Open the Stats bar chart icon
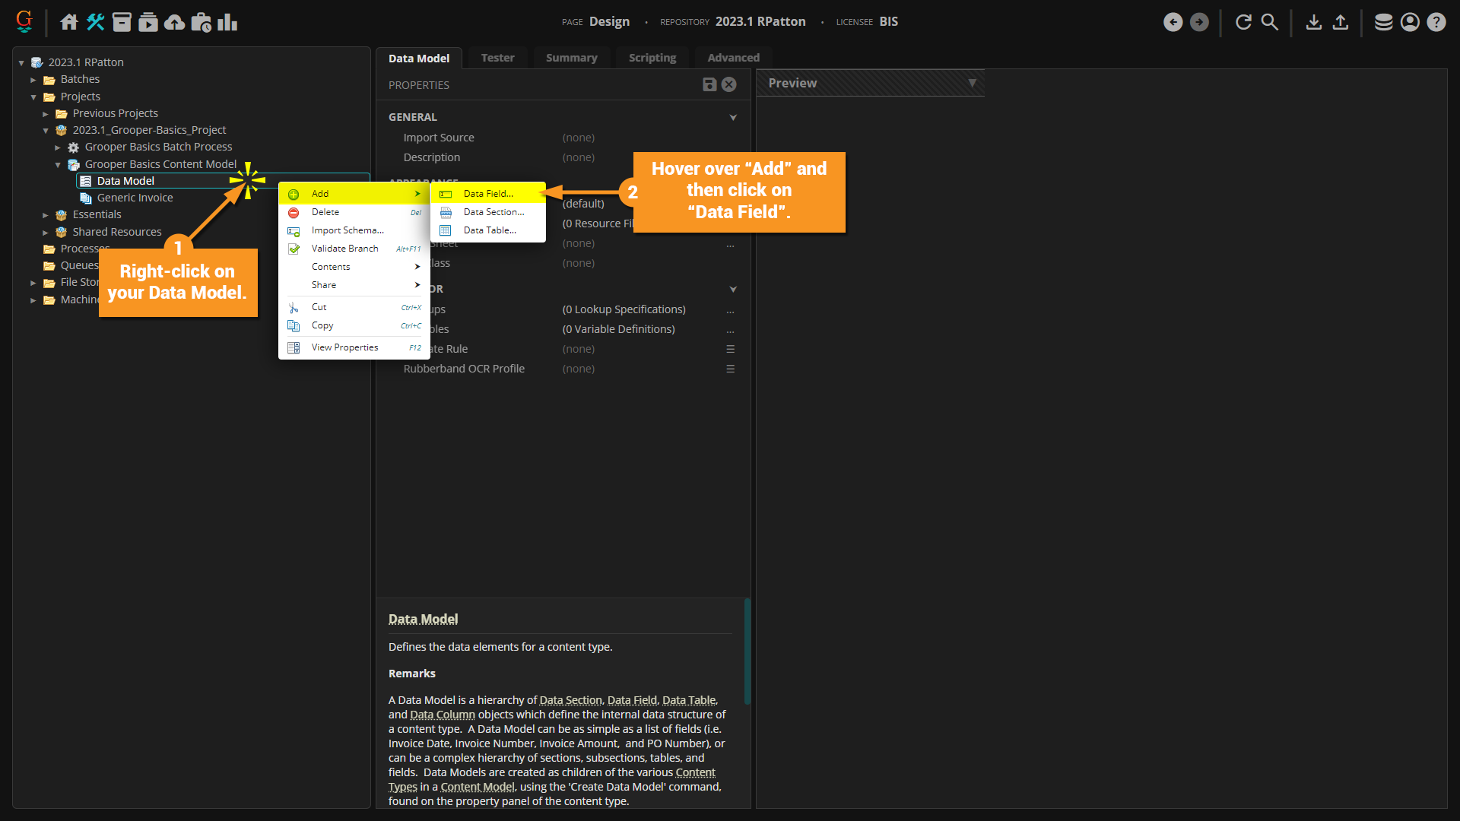Image resolution: width=1460 pixels, height=821 pixels. (227, 22)
